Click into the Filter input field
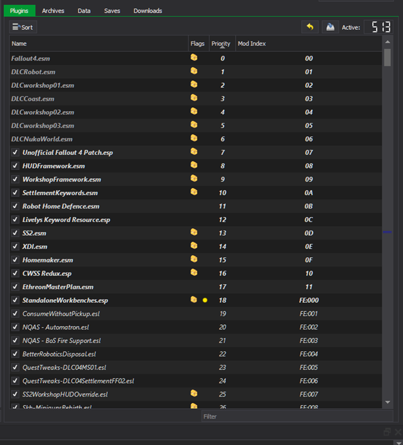Viewport: 403px width, 445px height. [297, 417]
